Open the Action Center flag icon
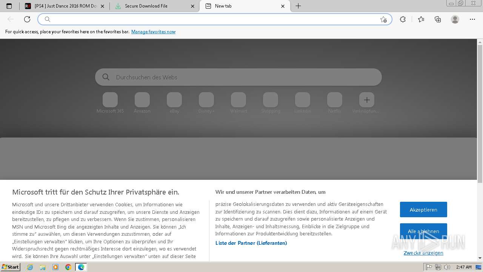Viewport: 483px width, 272px height. 429,267
